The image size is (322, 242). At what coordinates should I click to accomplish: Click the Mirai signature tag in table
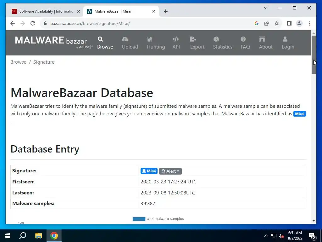coord(149,171)
